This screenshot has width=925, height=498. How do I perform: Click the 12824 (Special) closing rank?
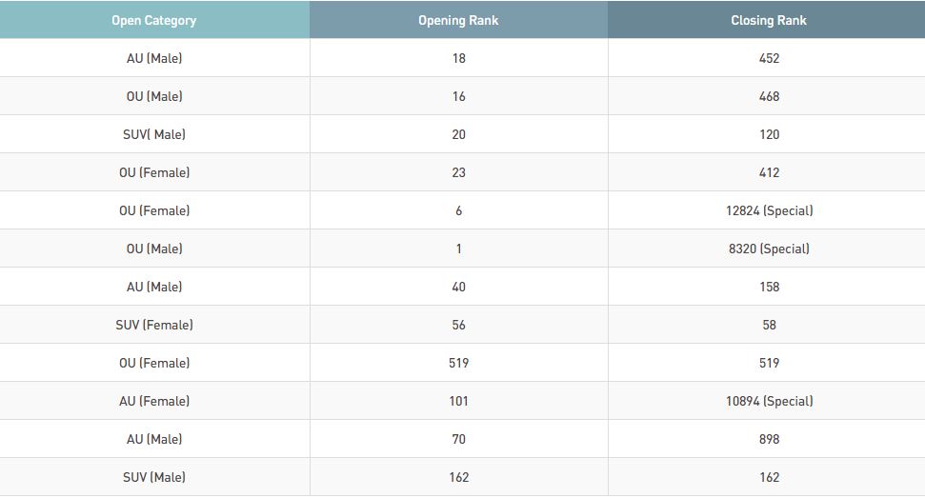pyautogui.click(x=770, y=210)
